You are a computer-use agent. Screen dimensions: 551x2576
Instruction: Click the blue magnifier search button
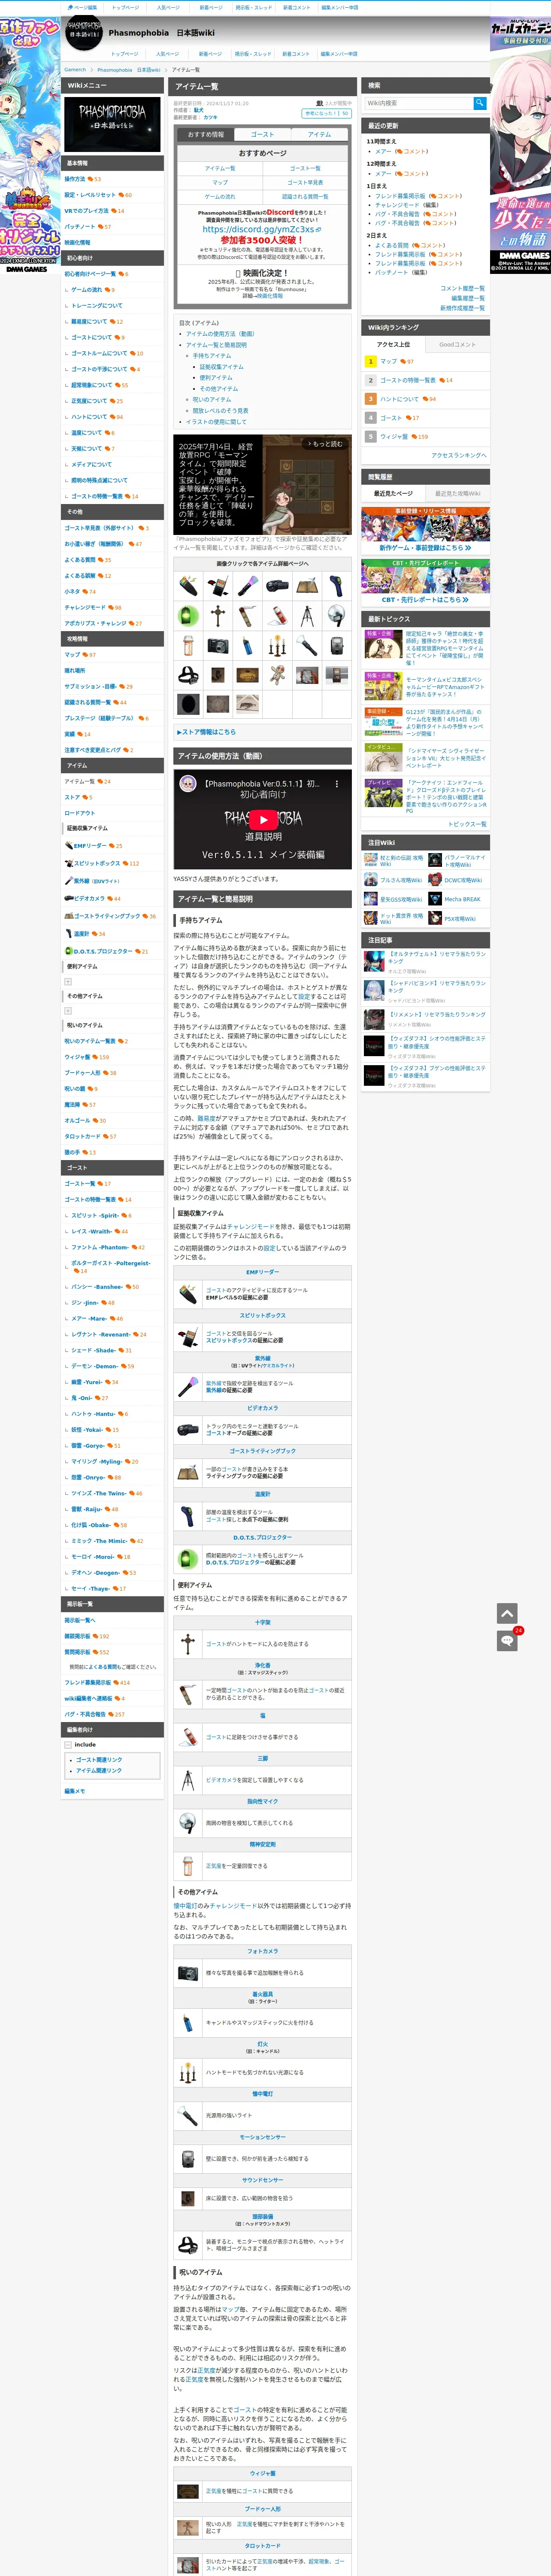point(480,102)
